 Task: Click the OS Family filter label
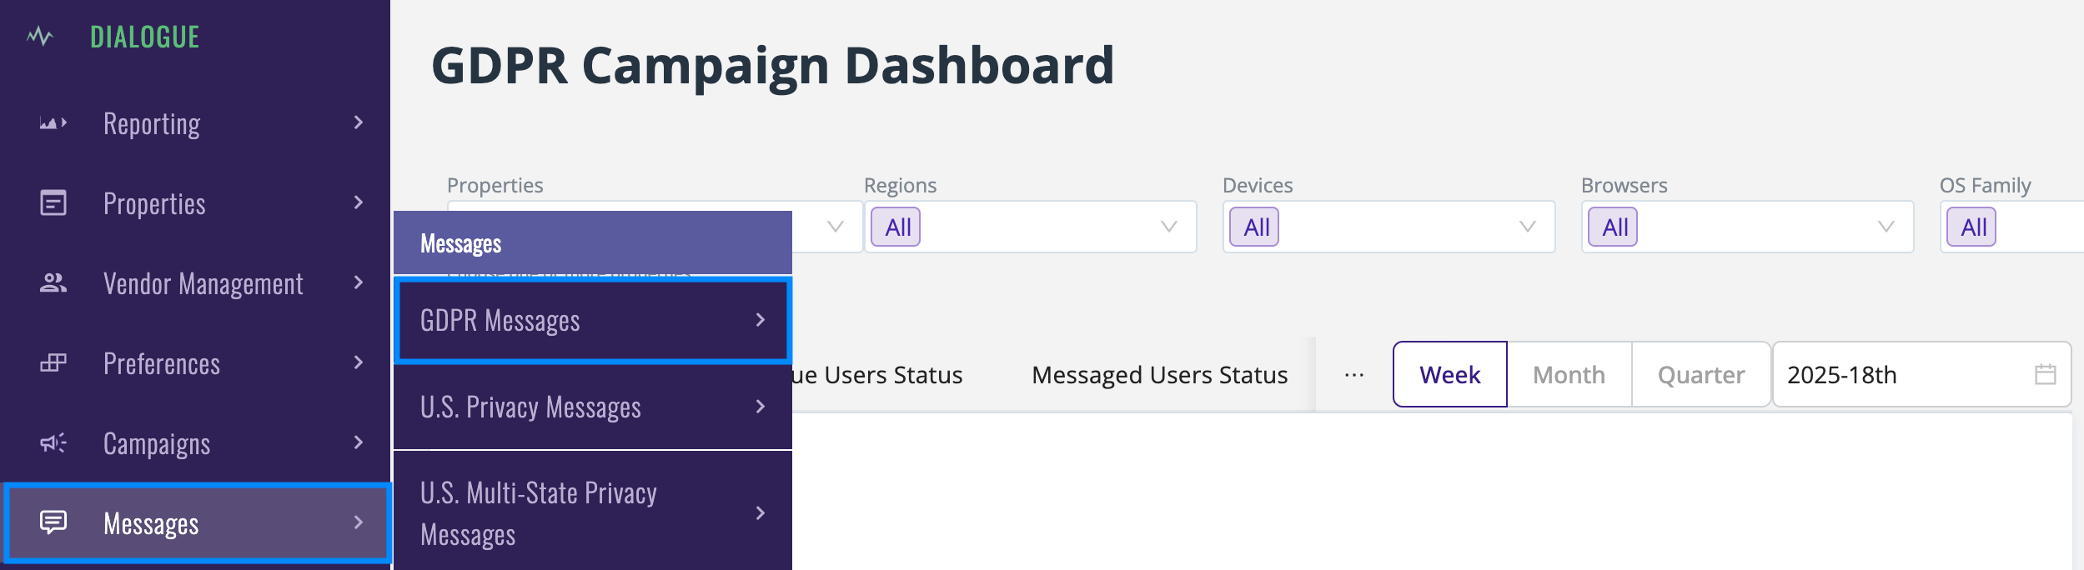click(x=1985, y=185)
